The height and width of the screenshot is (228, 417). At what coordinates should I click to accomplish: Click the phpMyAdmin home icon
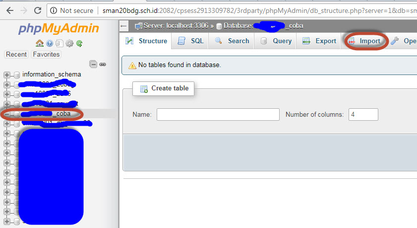(40, 44)
